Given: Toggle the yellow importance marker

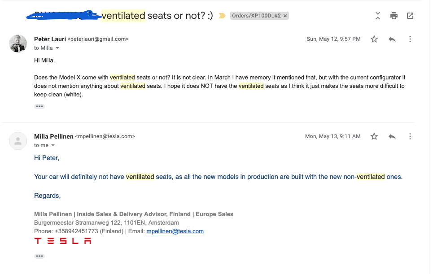Looking at the screenshot, I should 222,16.
